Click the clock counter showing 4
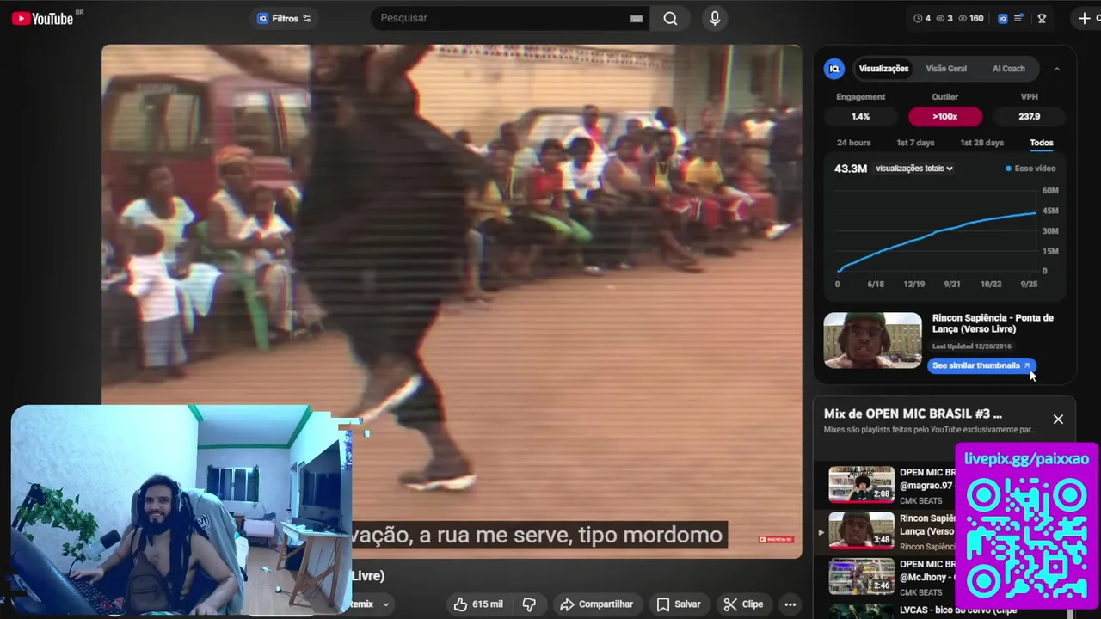1101x619 pixels. click(x=922, y=18)
